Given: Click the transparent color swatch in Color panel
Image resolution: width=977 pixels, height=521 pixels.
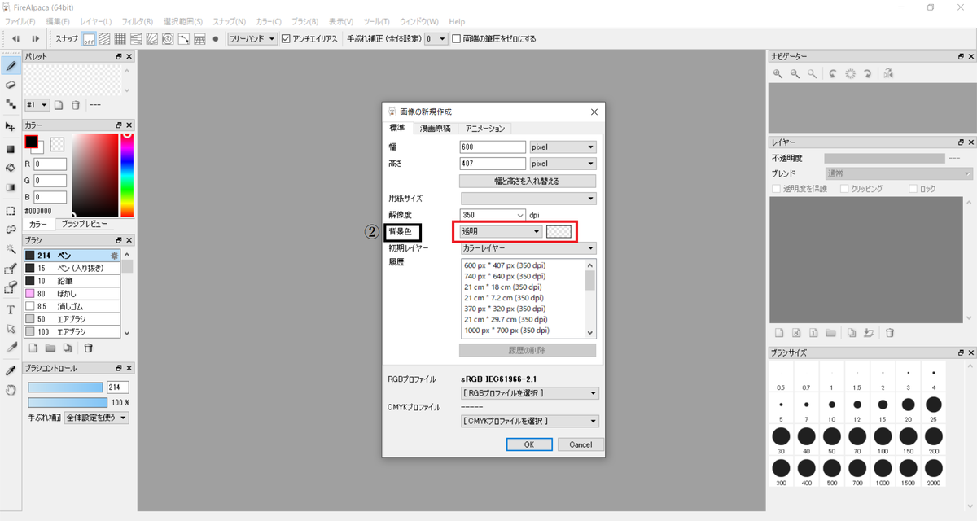Looking at the screenshot, I should tap(57, 143).
